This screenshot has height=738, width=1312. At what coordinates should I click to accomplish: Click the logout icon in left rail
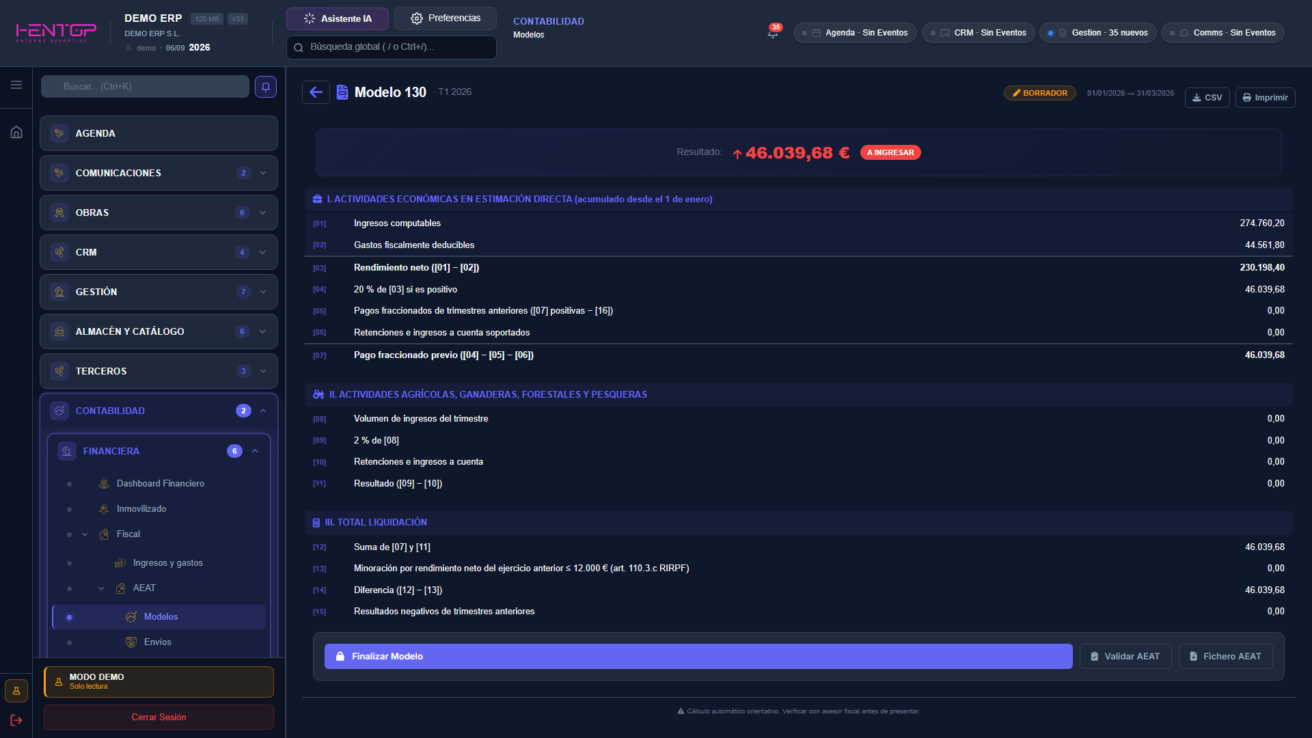tap(16, 720)
